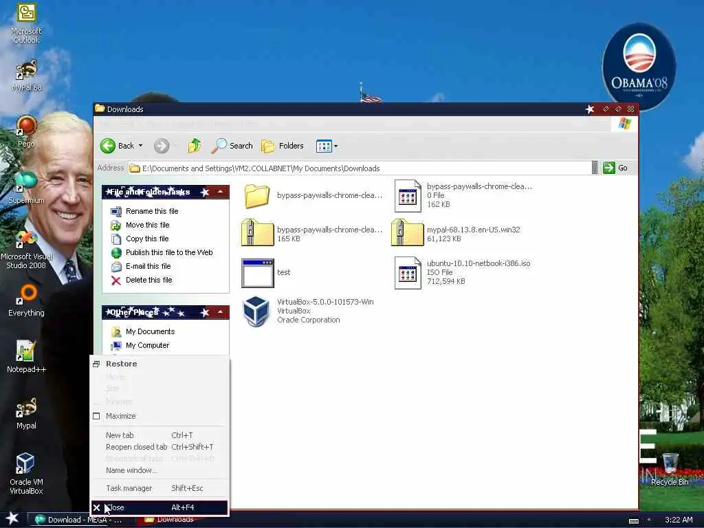The height and width of the screenshot is (528, 704).
Task: Select the Mypal desktop icon
Action: [x=26, y=413]
